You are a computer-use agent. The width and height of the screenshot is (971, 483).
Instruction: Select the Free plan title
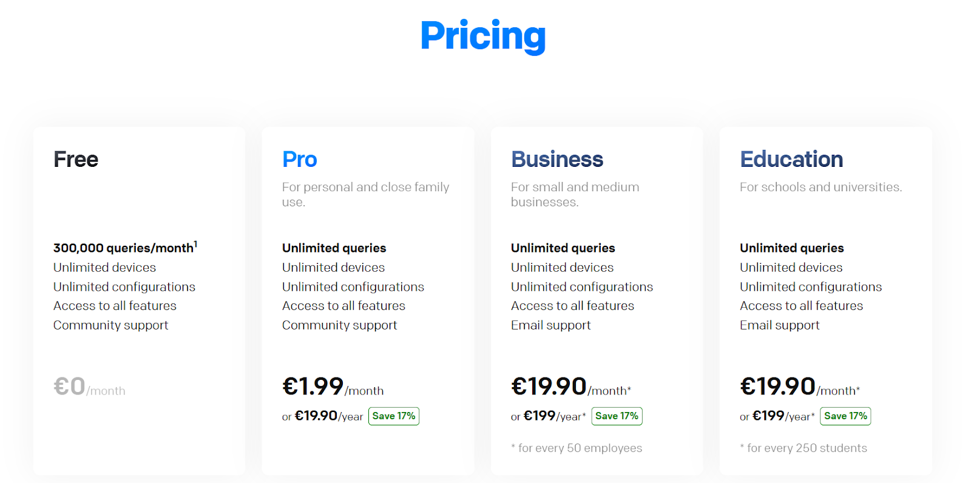[x=76, y=160]
